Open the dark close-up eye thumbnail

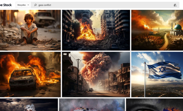pyautogui.click(x=154, y=105)
